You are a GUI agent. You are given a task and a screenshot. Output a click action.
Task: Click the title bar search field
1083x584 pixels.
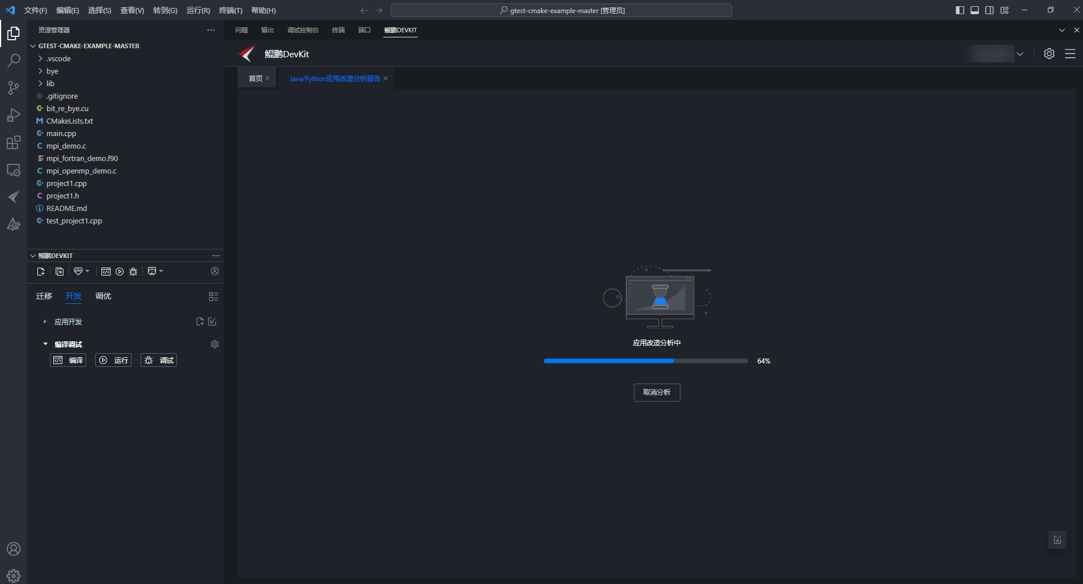click(x=561, y=10)
